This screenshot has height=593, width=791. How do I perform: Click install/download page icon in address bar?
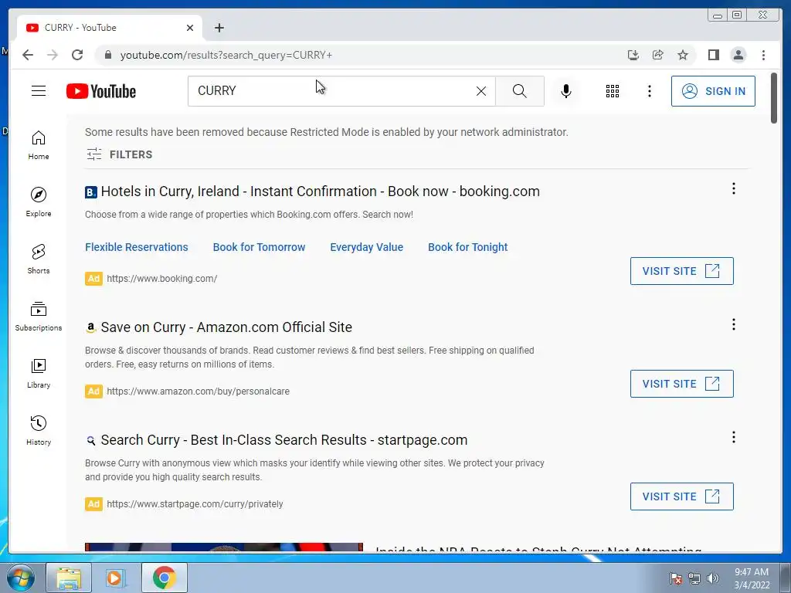point(633,55)
